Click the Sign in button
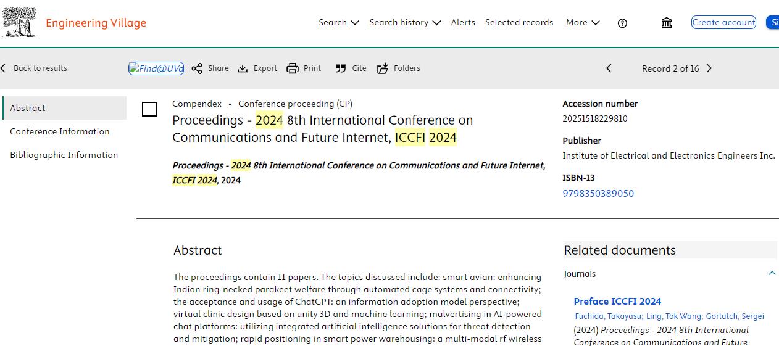This screenshot has width=779, height=346. click(773, 22)
